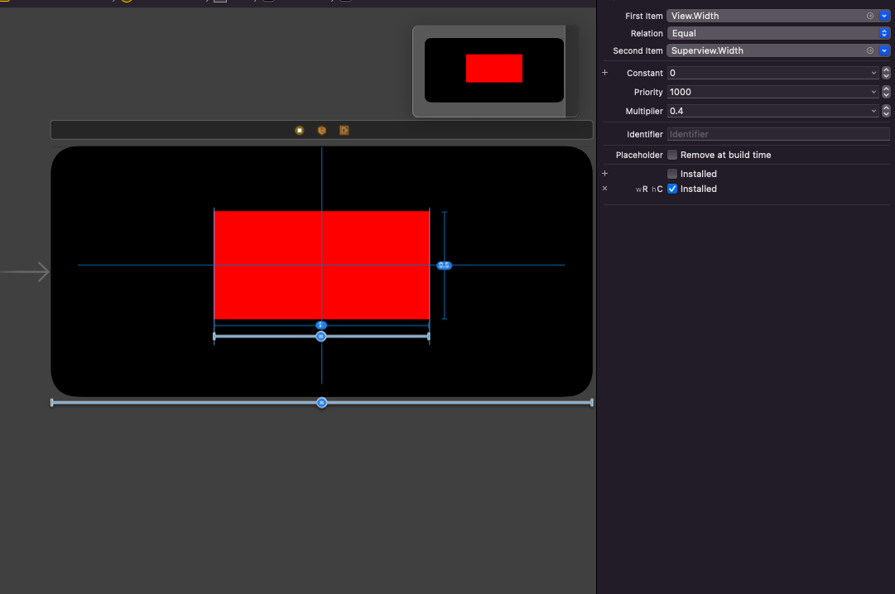Click the minimap preview thumbnail
This screenshot has height=594, width=895.
coord(494,70)
